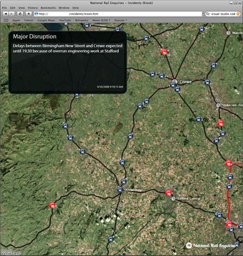The width and height of the screenshot is (243, 256).
Task: Open the Bookmarks menu
Action: tap(48, 8)
